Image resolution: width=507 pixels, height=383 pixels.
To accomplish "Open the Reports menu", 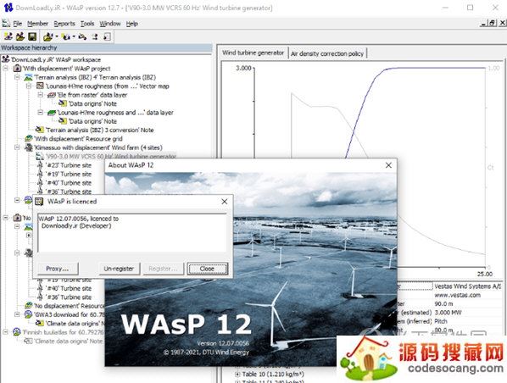I will click(64, 24).
